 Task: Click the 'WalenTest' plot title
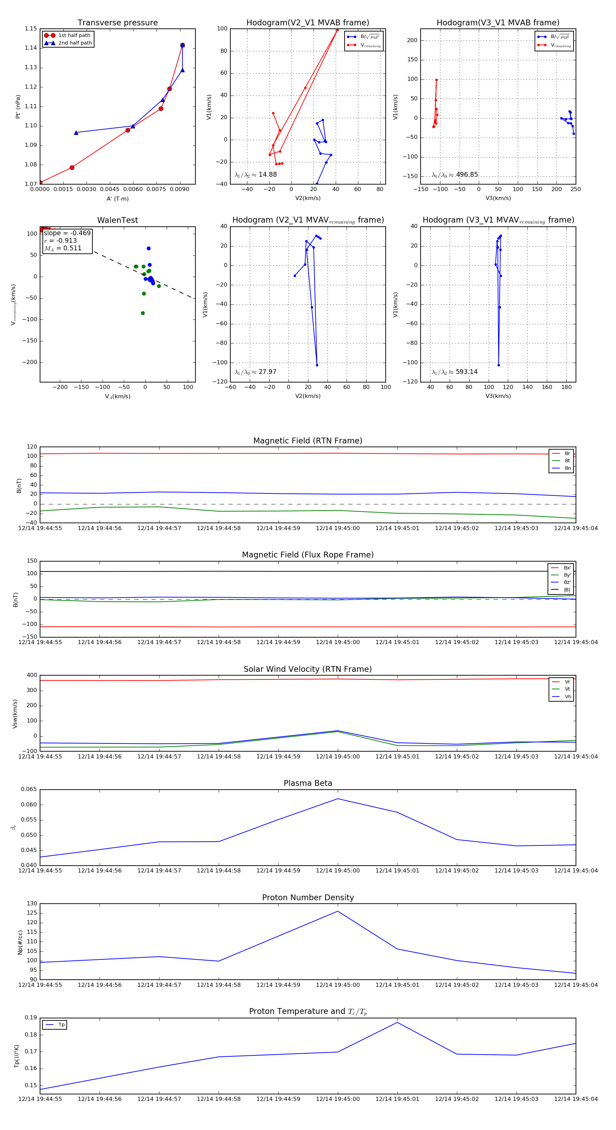click(117, 220)
